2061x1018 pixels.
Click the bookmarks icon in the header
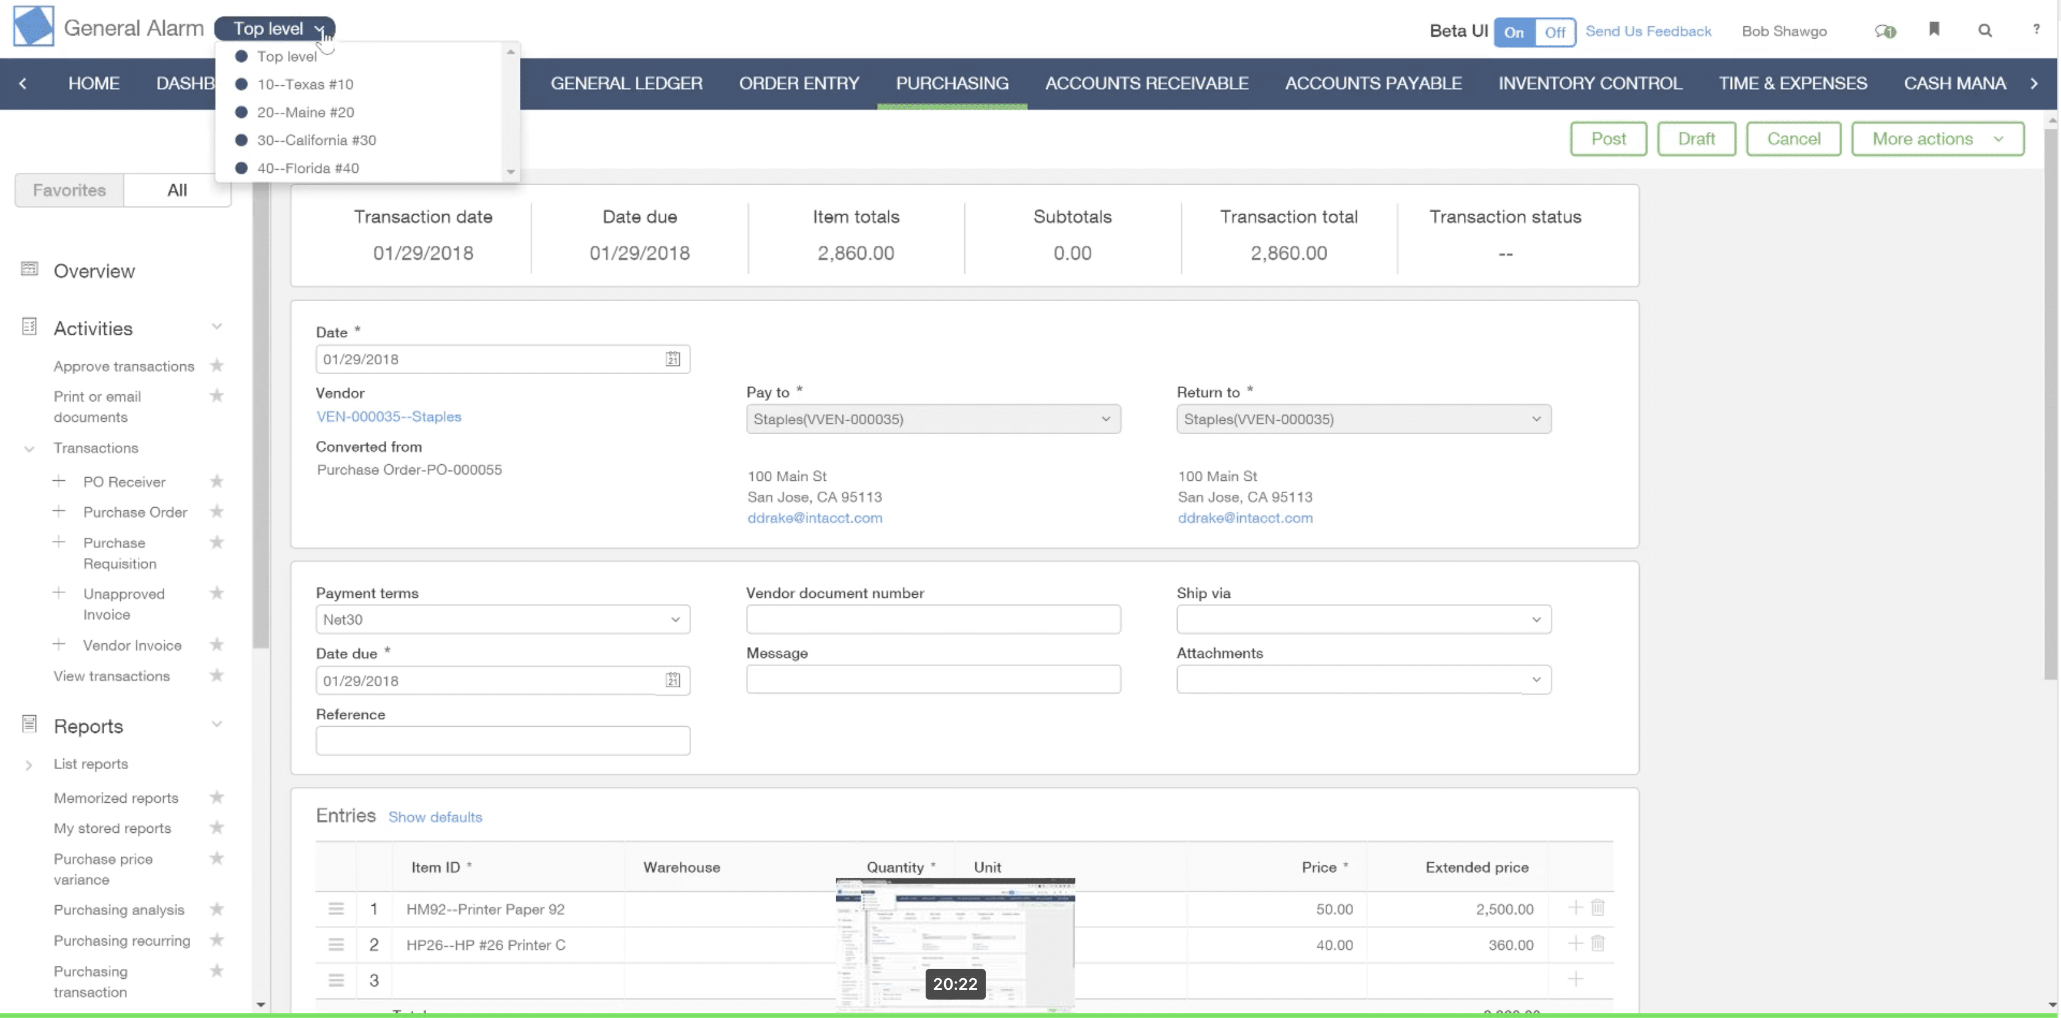1935,29
